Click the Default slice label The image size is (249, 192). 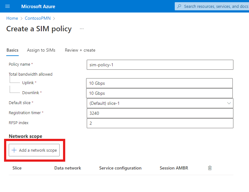pos(20,103)
